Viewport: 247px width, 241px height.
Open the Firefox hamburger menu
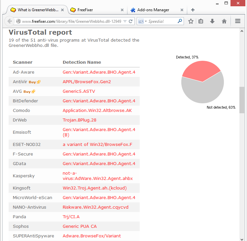[238, 21]
